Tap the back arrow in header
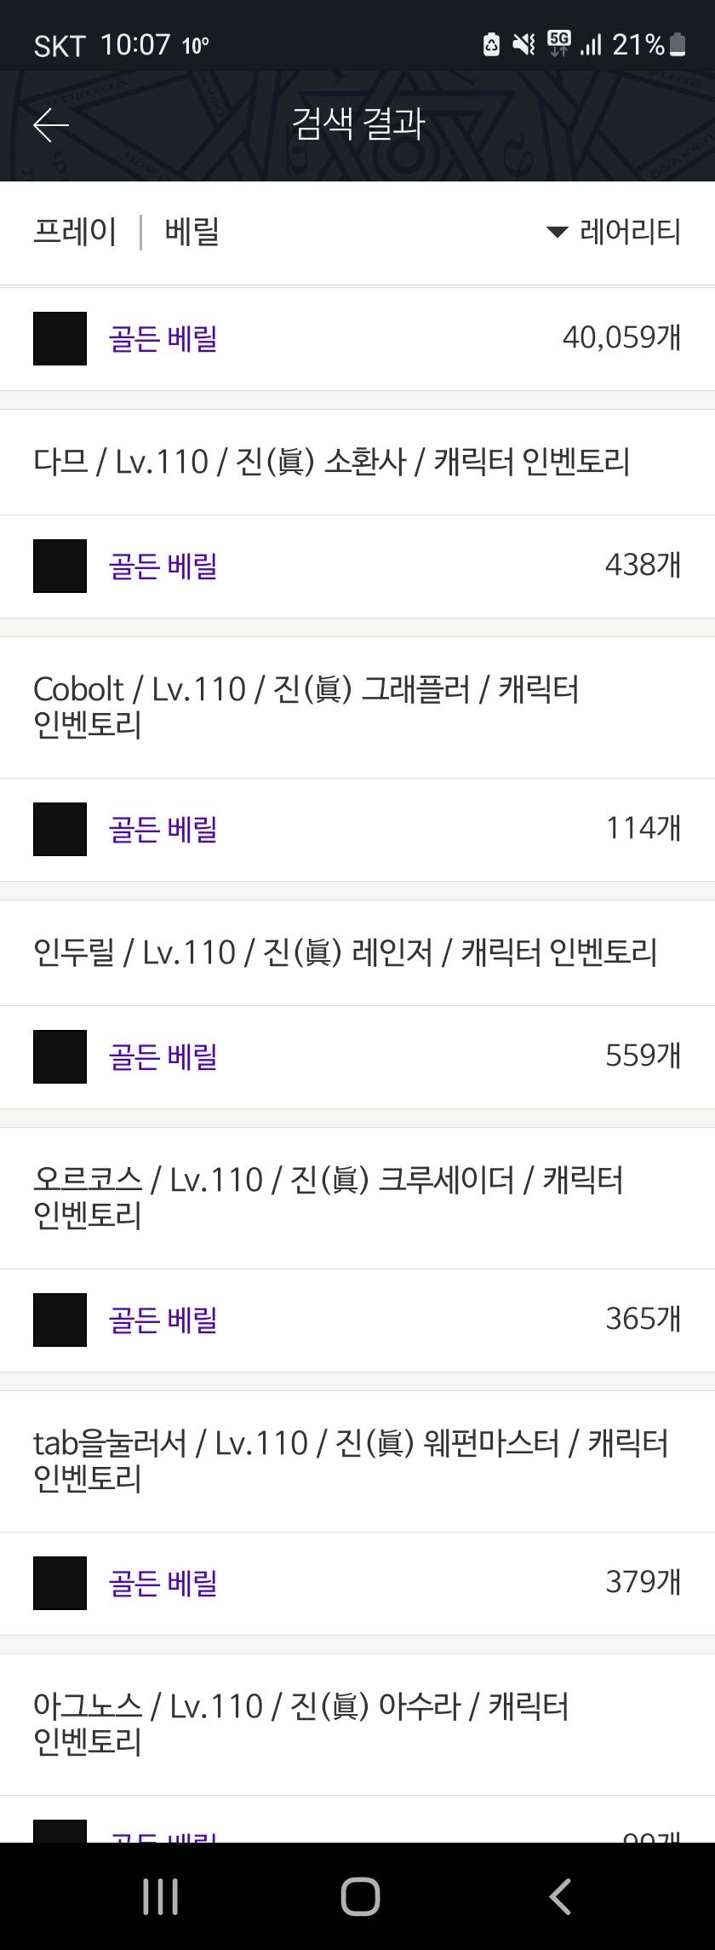This screenshot has height=1950, width=715. [x=51, y=126]
